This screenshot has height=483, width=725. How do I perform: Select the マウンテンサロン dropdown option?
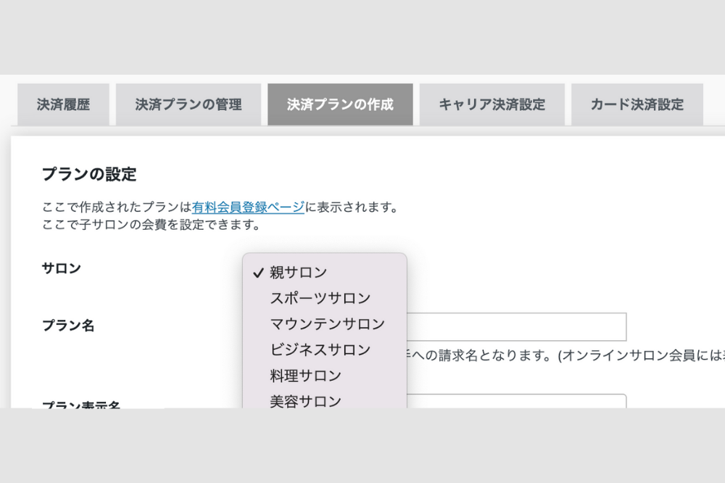tap(328, 324)
